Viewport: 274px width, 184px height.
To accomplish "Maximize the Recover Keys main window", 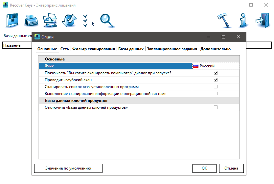I will (x=251, y=5).
